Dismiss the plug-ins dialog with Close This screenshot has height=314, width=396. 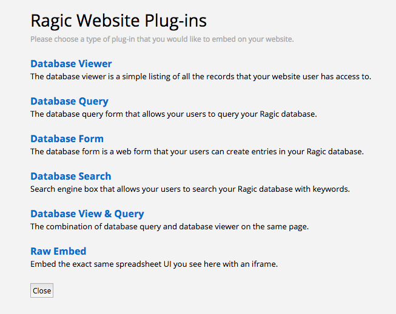point(42,290)
